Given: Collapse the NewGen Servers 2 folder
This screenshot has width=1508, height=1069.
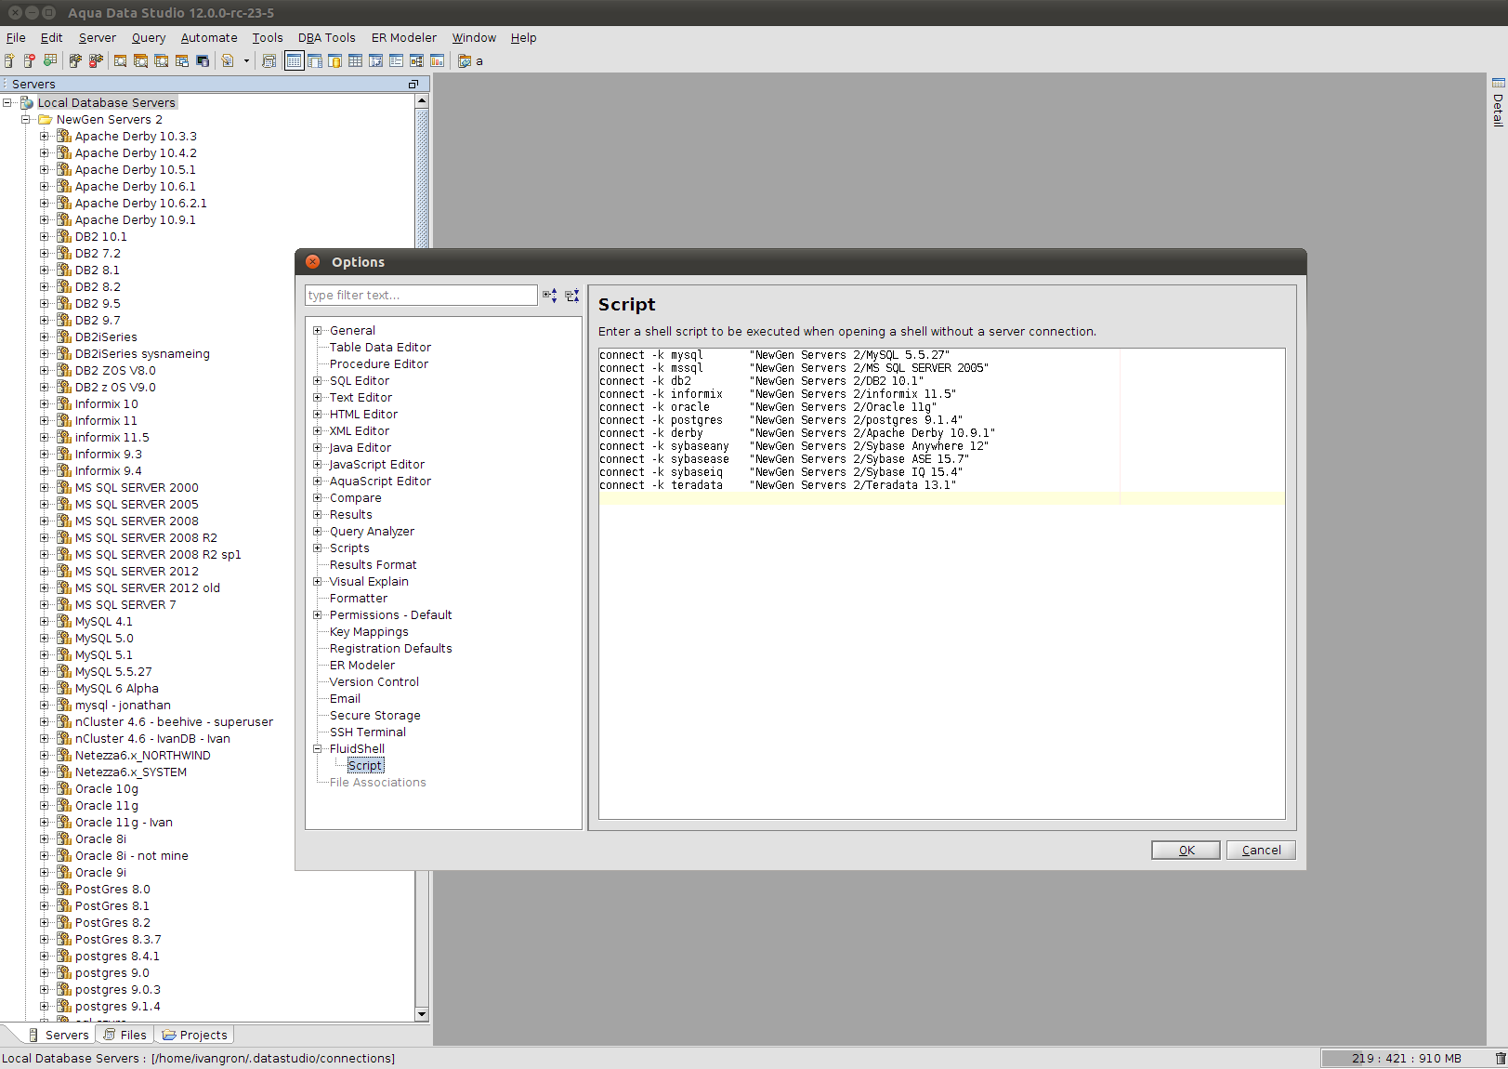Looking at the screenshot, I should tap(26, 120).
